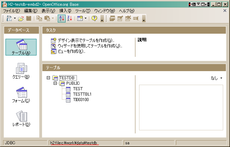Open the ウィンドウ(W) menu
This screenshot has width=230, height=147.
[105, 11]
